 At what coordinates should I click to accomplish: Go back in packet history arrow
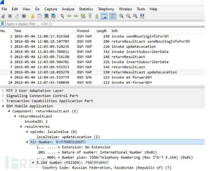69,16
